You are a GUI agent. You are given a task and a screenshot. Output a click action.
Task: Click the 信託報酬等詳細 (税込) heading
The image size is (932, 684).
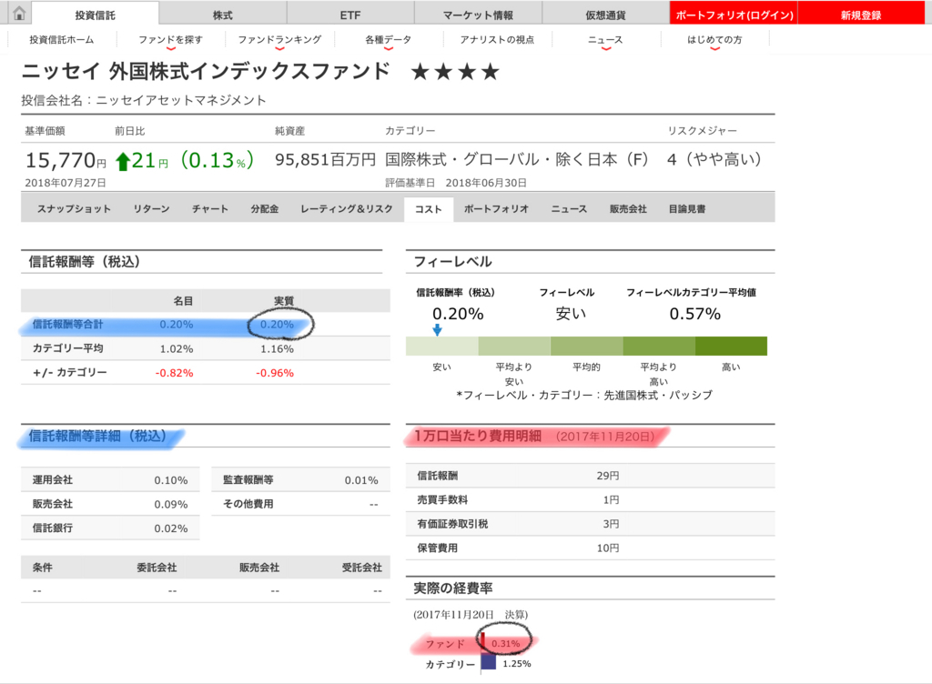tap(97, 436)
